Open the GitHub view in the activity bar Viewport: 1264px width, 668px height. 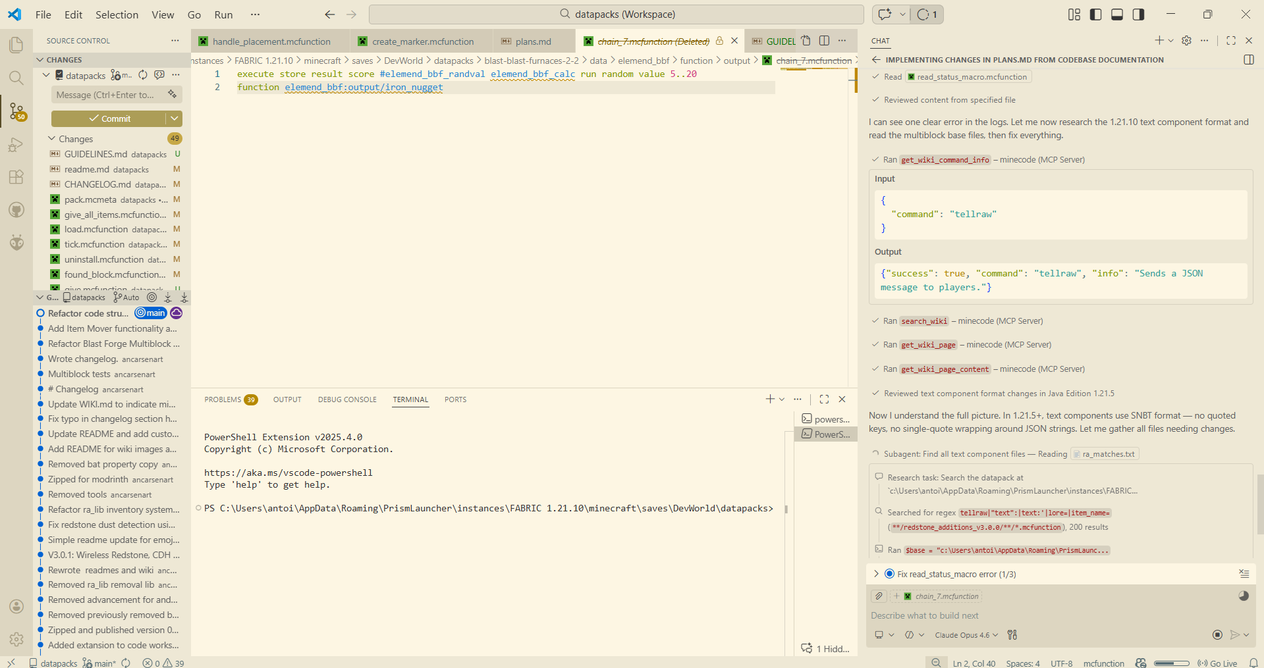[16, 210]
